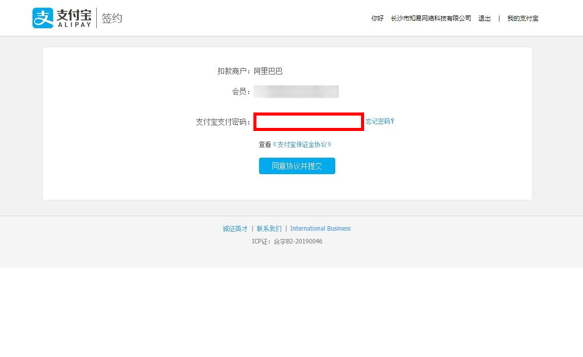Click the 签约 header title

[112, 18]
